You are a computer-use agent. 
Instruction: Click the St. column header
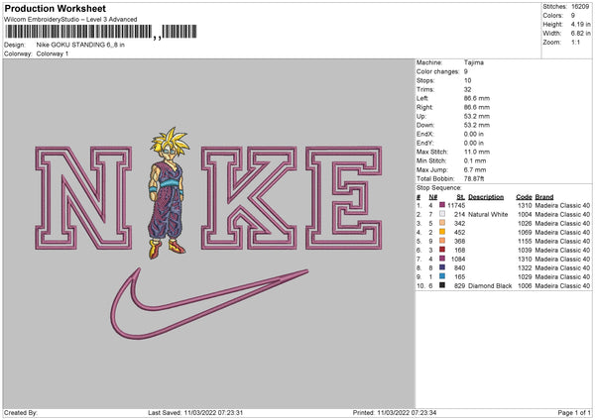click(461, 197)
